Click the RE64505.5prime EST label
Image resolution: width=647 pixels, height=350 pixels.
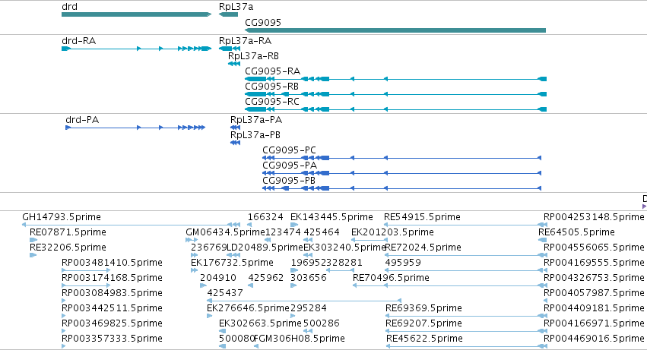tap(576, 232)
